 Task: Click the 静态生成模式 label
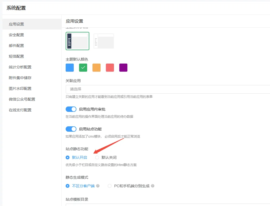77,177
